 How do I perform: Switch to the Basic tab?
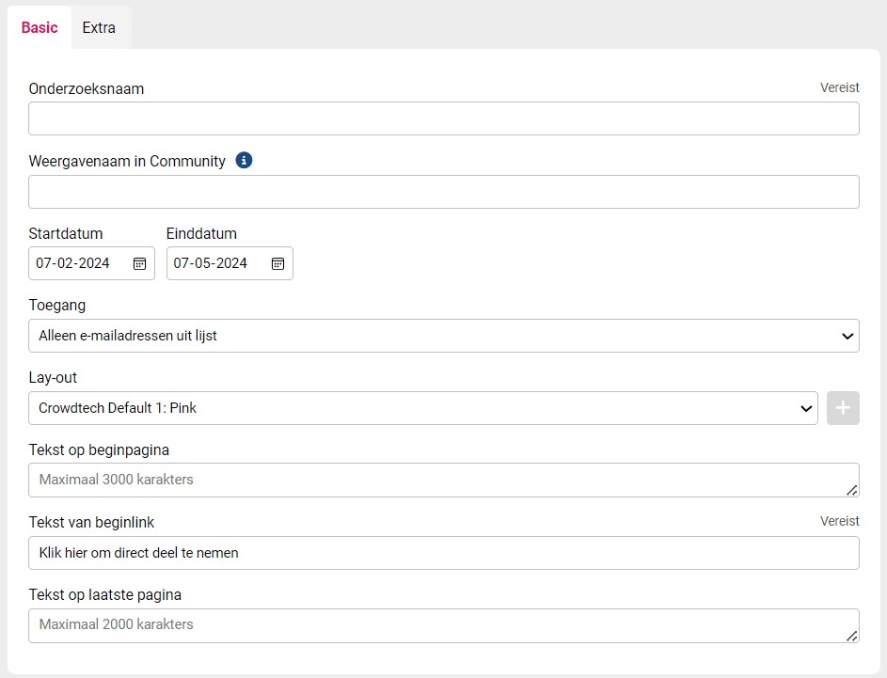tap(40, 27)
